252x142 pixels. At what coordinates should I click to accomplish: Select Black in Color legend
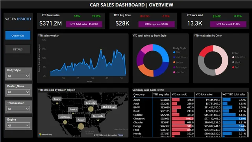236,62
